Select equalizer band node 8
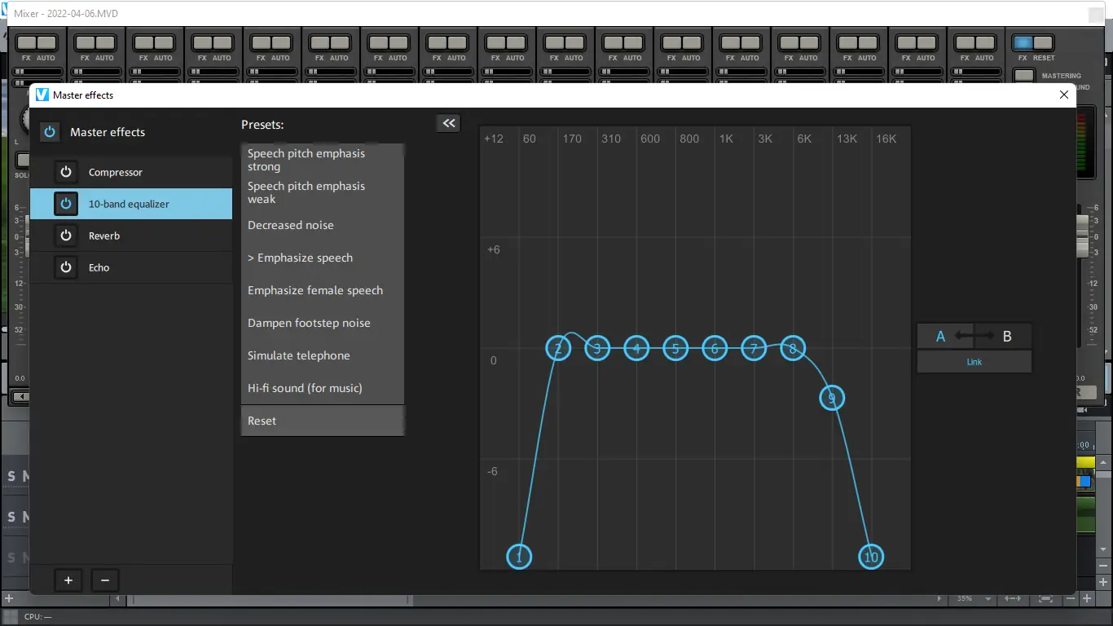Viewport: 1113px width, 626px height. point(793,349)
